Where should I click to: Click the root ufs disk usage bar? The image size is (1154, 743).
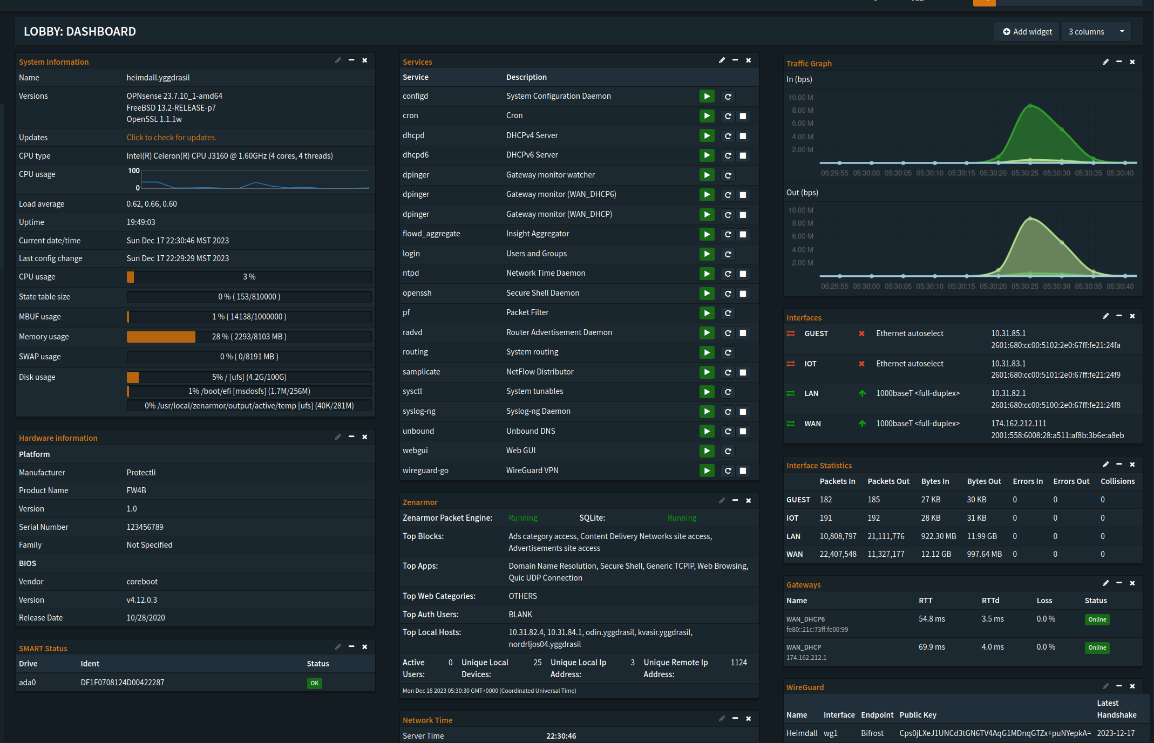249,377
